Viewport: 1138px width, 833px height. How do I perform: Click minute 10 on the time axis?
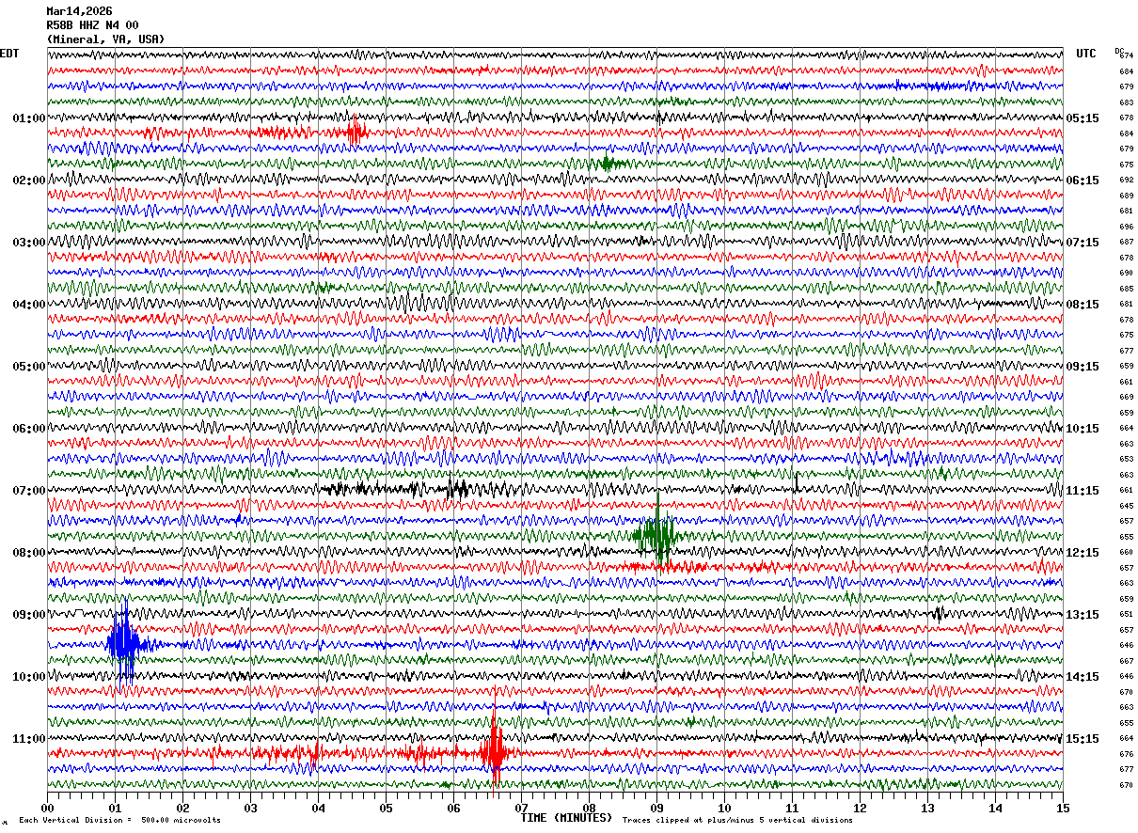pos(724,808)
